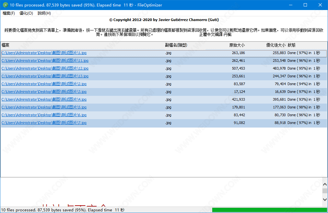Click the FileOptimizer title bar app icon
328x213 pixels.
(x=6, y=5)
